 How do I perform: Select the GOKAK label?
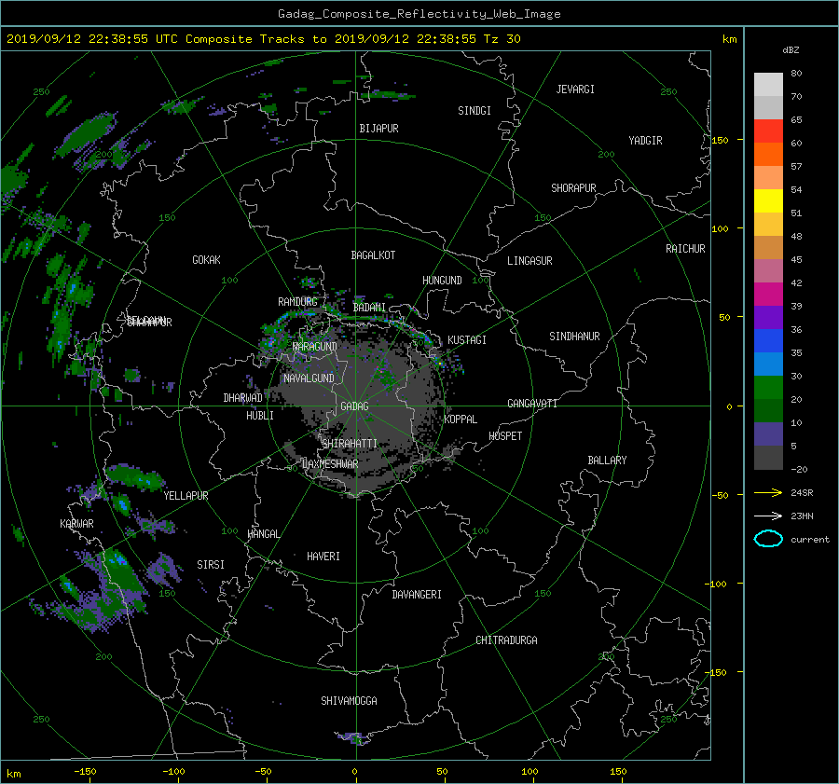click(x=206, y=260)
